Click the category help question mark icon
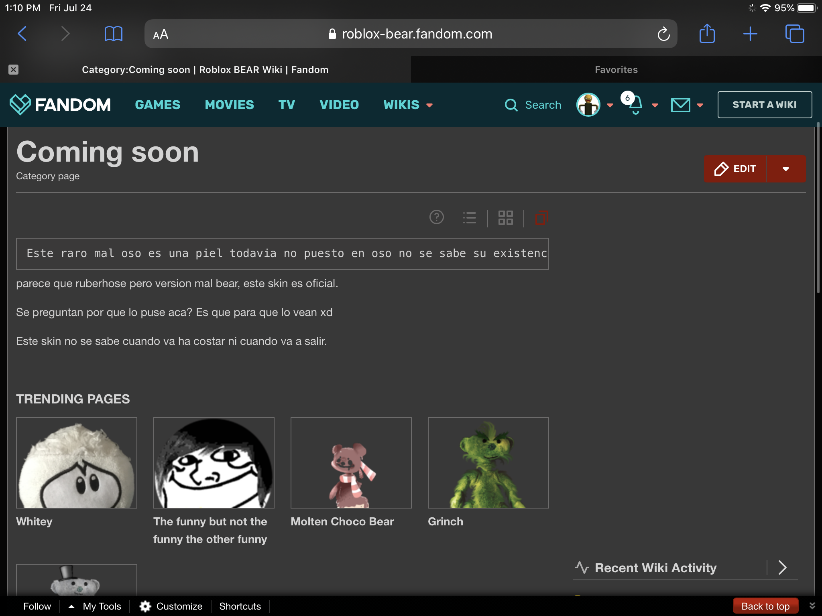Viewport: 822px width, 616px height. click(x=436, y=217)
